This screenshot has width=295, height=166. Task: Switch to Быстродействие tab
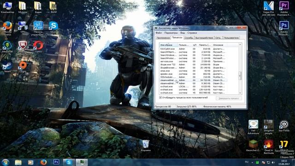[204, 38]
